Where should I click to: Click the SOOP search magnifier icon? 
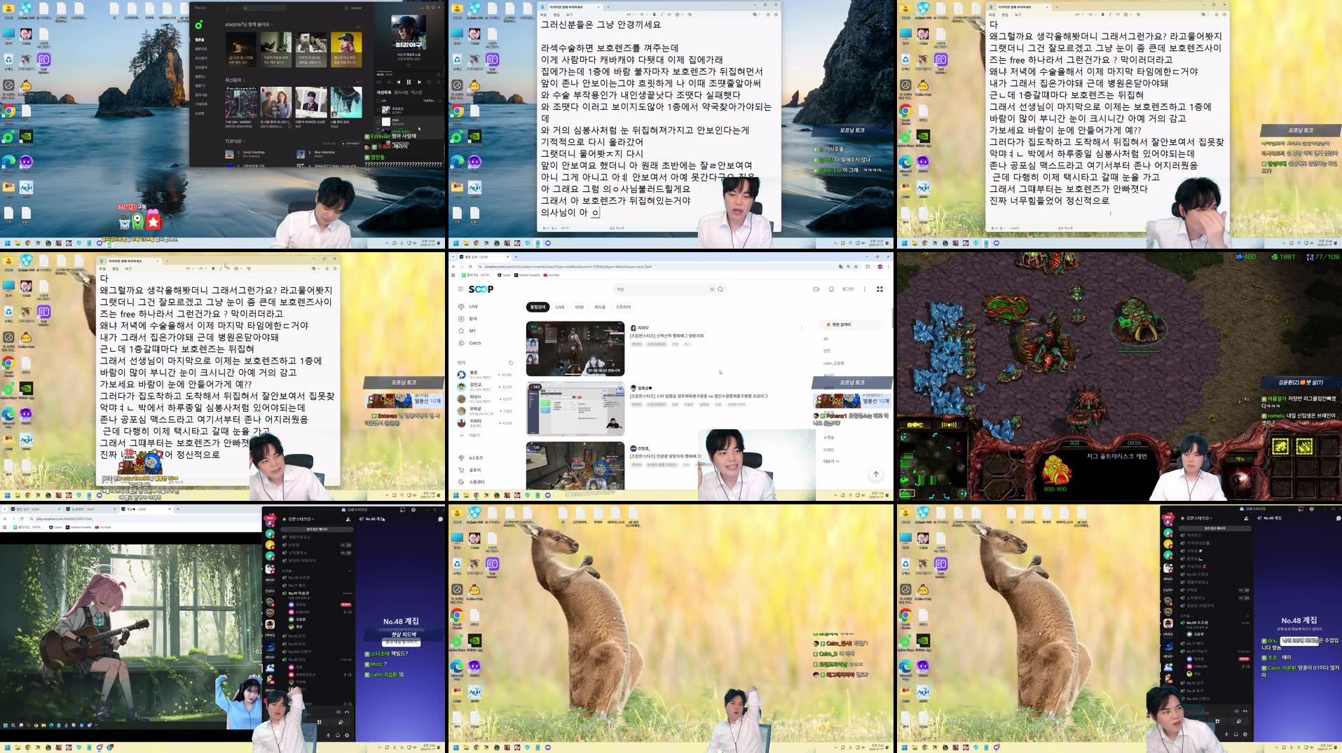pos(720,289)
